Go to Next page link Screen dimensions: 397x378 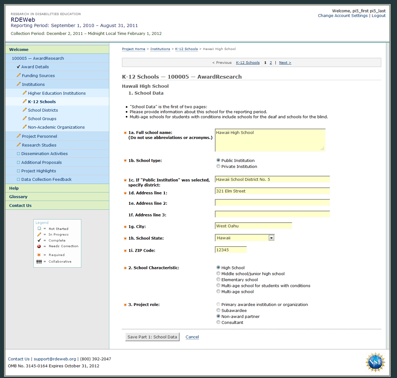(x=285, y=63)
